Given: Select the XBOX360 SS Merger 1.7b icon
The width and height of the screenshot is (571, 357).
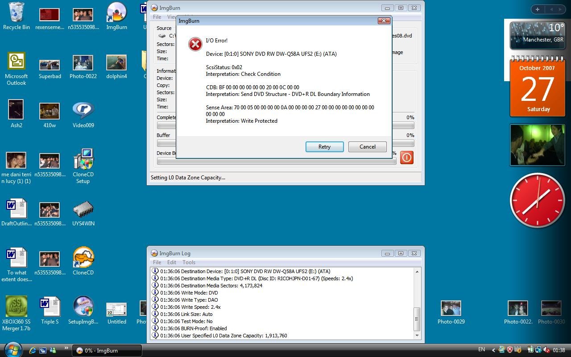Looking at the screenshot, I should [17, 313].
